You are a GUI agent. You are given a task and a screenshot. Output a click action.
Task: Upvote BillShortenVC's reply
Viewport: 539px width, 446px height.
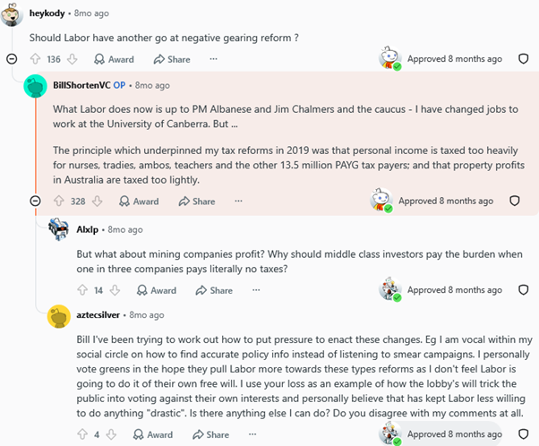59,202
